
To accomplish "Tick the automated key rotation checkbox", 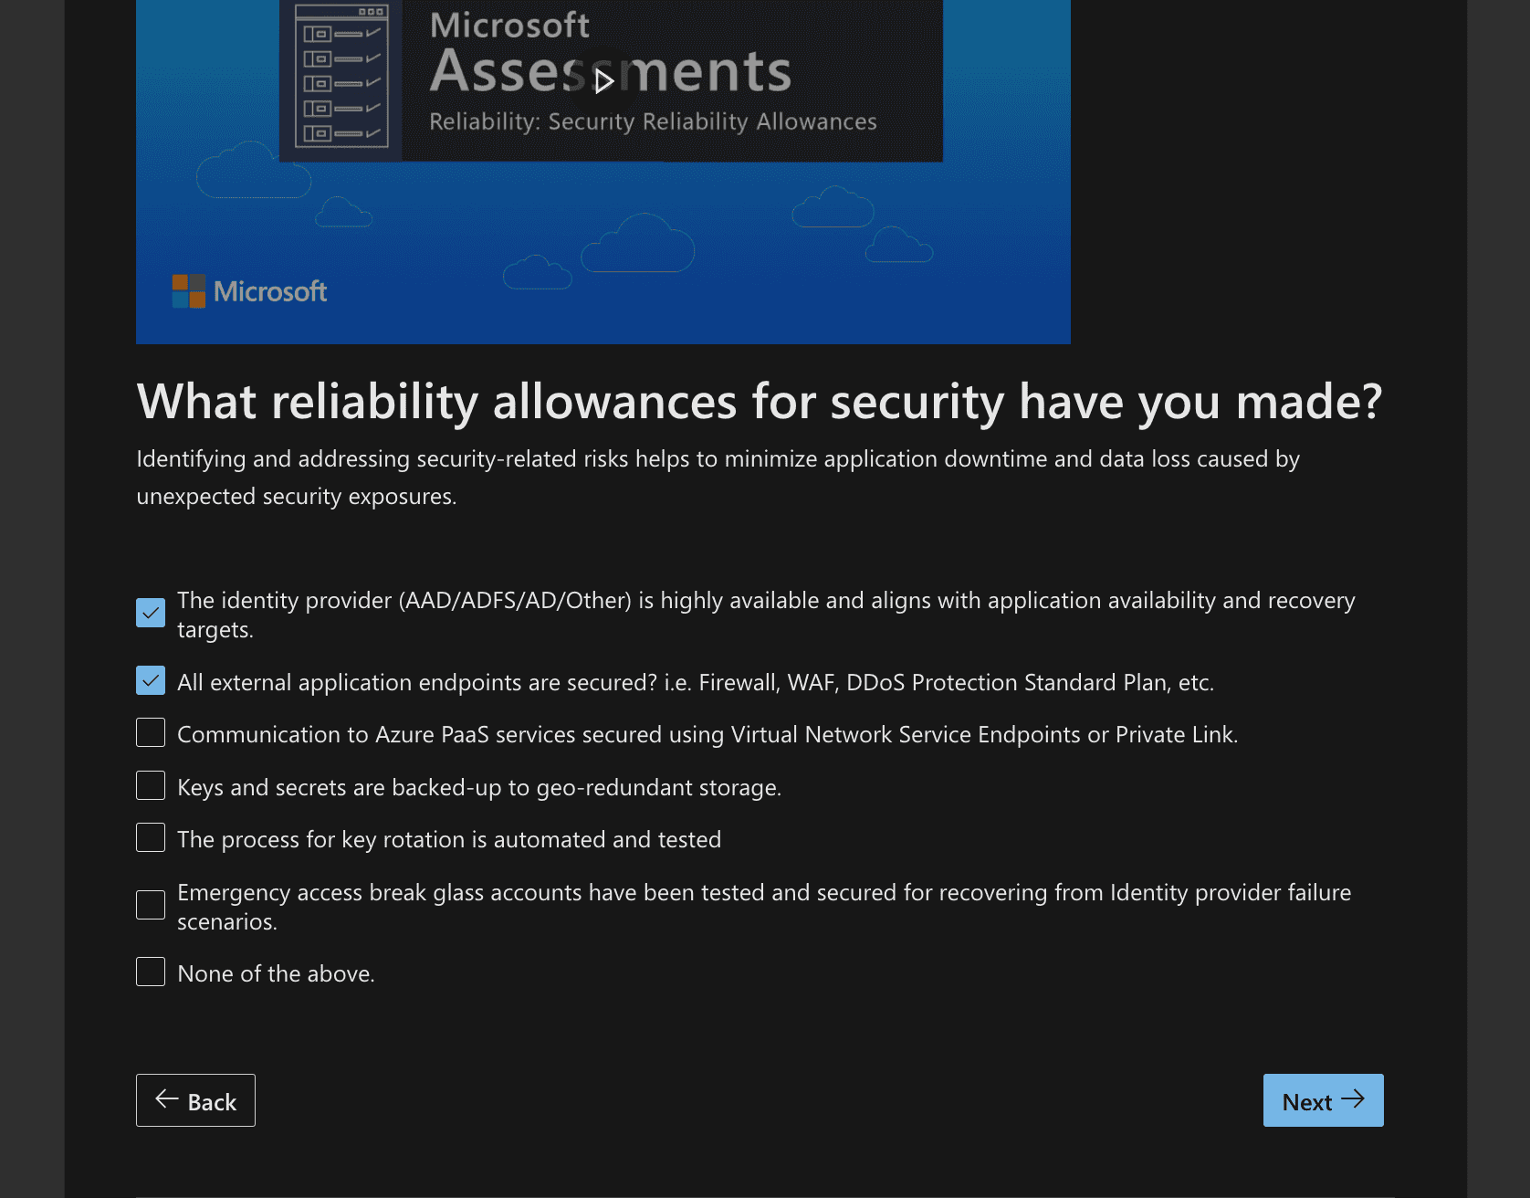I will click(151, 838).
